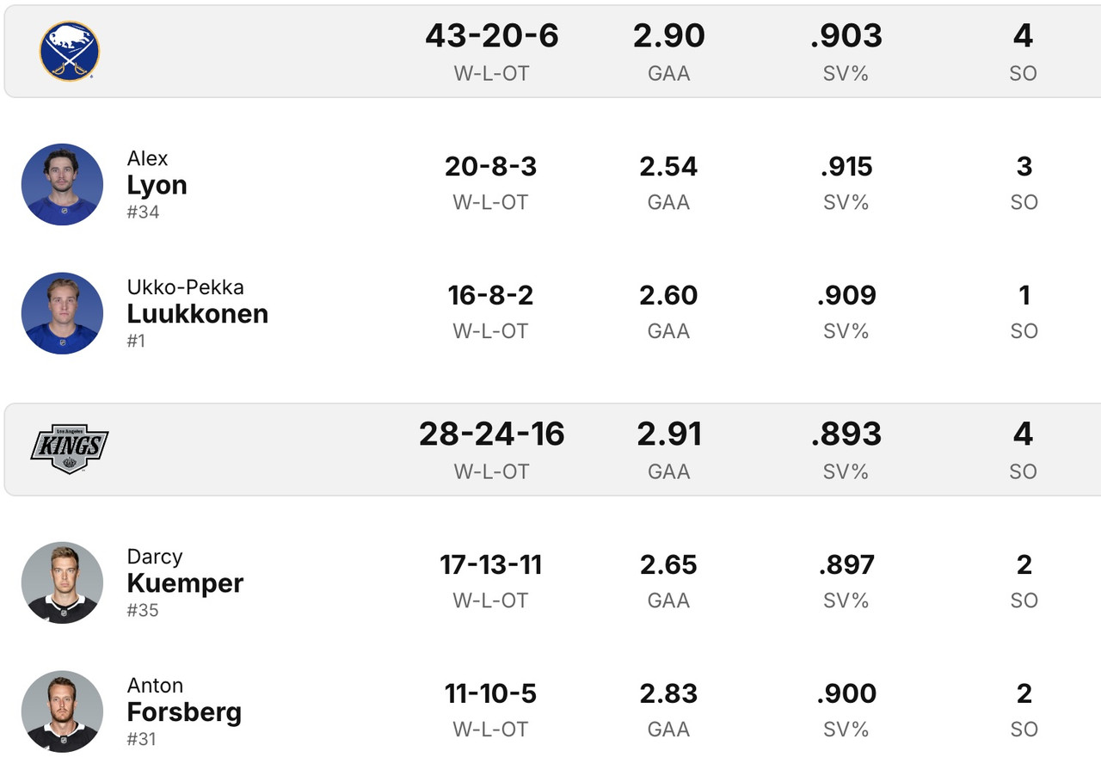Screen dimensions: 1101x776
Task: Open the Darcy Kuemper name link
Action: click(185, 582)
